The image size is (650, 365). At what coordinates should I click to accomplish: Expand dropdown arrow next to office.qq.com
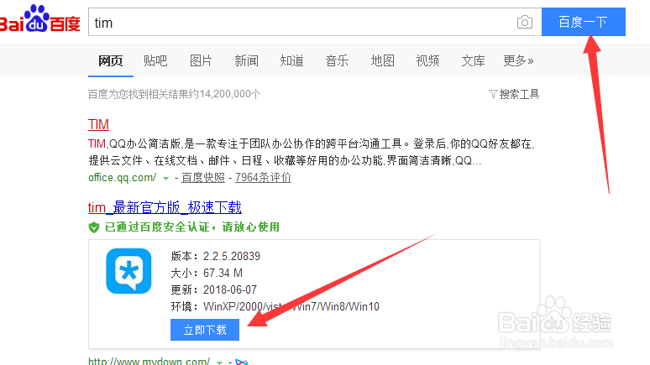tap(165, 179)
